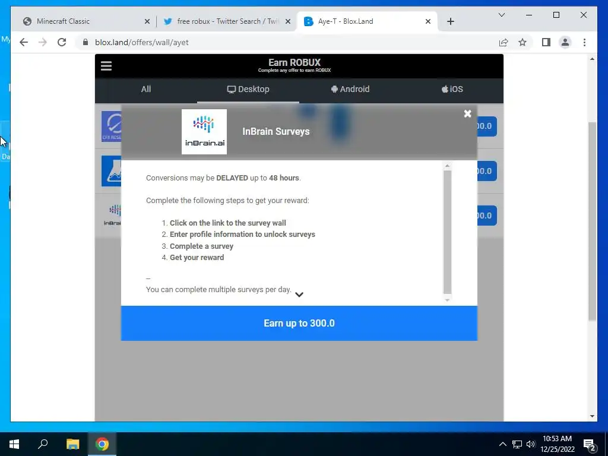Screen dimensions: 608x456
Task: Click the site lock icon in address bar
Action: (x=85, y=42)
